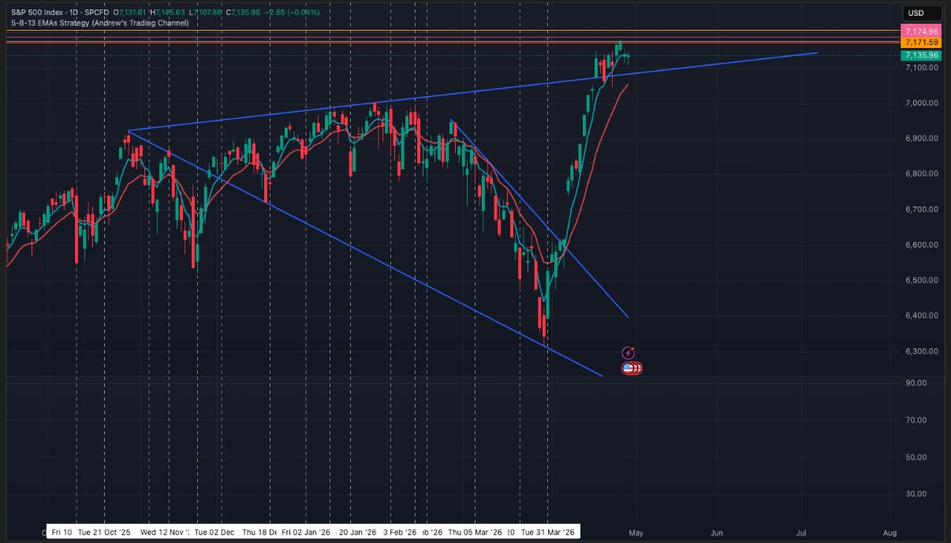The image size is (951, 543).
Task: Open the USD currency selector
Action: 922,13
